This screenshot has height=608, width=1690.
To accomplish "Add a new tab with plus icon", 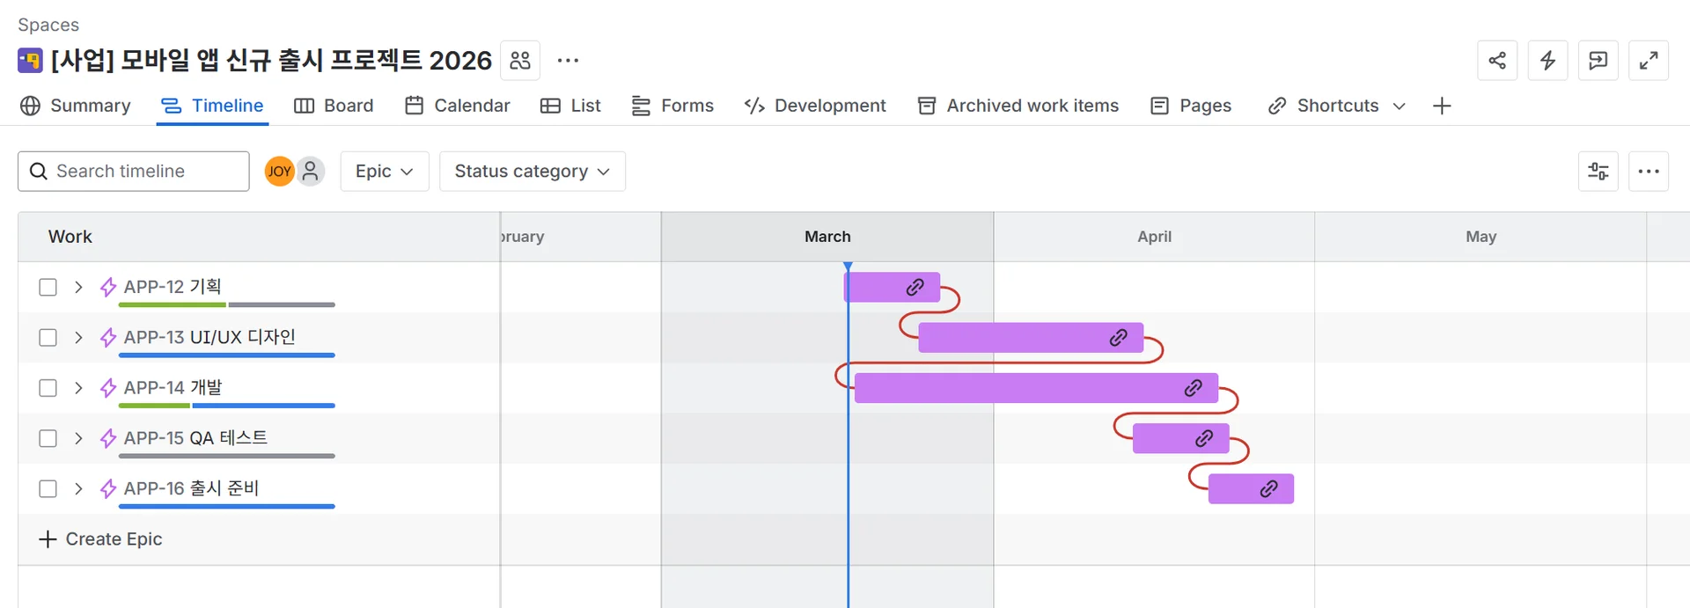I will point(1442,106).
